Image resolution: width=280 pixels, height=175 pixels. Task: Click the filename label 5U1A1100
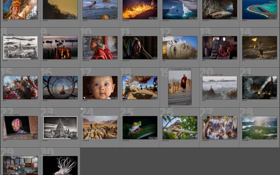pyautogui.click(x=166, y=115)
